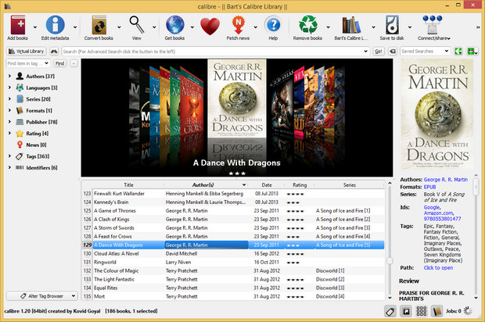Screen dimensions: 485x322
Task: Expand the Series [20] category
Action: click(x=9, y=99)
